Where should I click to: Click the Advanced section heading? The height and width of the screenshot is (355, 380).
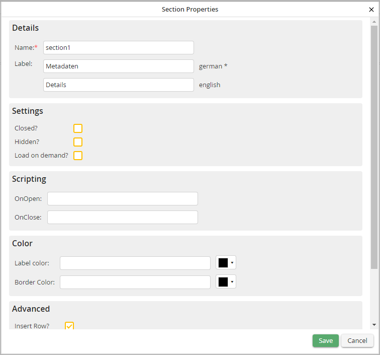[x=31, y=309]
